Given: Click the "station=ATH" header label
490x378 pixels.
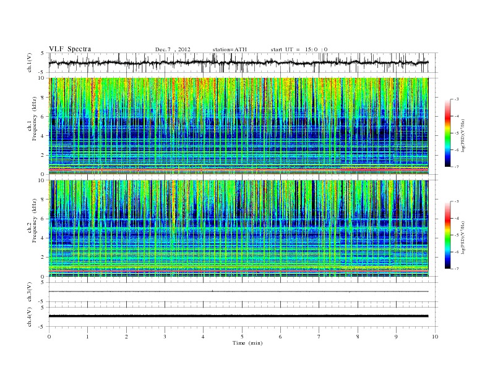Looking at the screenshot, I should click(x=230, y=49).
